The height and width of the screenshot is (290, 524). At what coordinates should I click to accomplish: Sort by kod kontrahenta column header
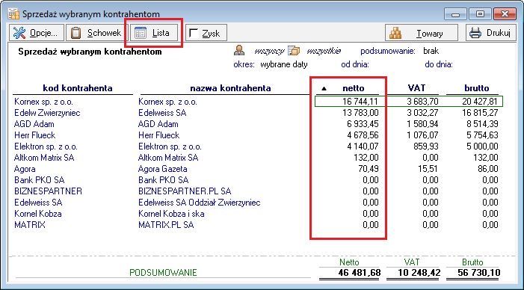click(x=78, y=88)
